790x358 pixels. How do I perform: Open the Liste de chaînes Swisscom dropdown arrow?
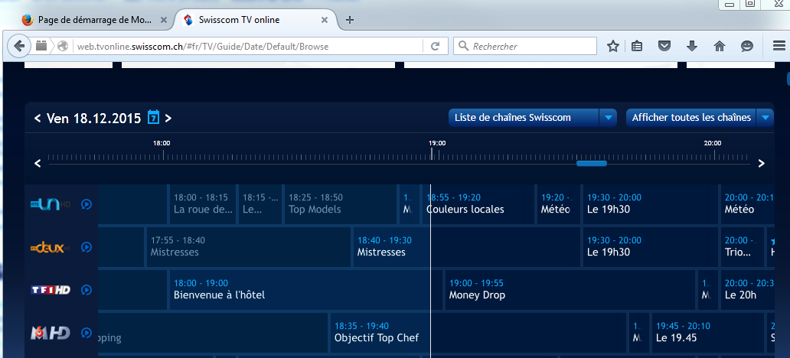tap(608, 118)
